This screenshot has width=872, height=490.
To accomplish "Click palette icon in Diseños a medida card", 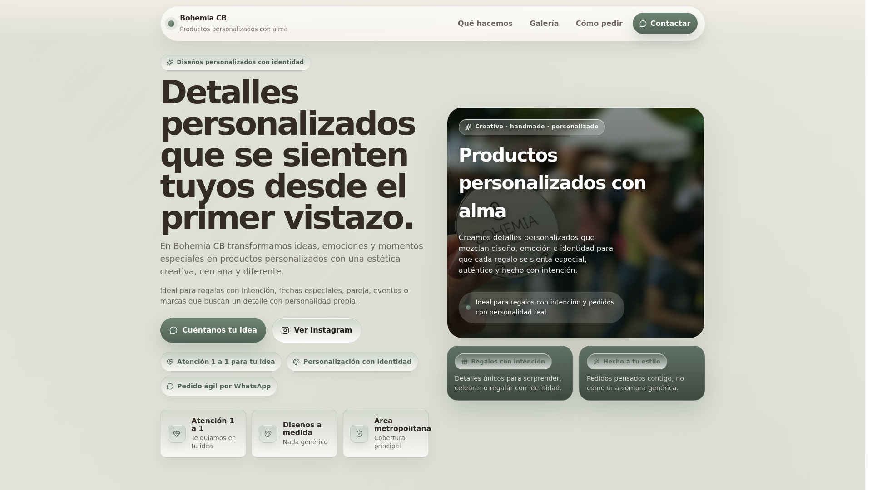I will tap(268, 434).
